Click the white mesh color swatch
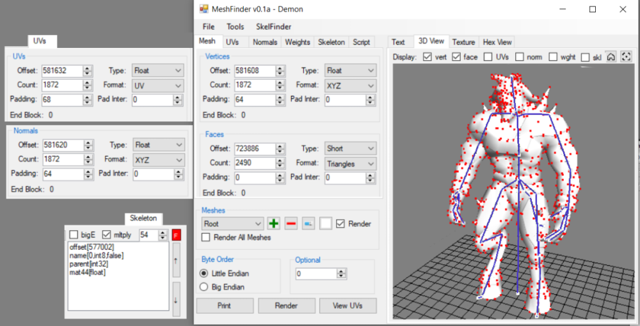This screenshot has height=326, width=640. 326,224
